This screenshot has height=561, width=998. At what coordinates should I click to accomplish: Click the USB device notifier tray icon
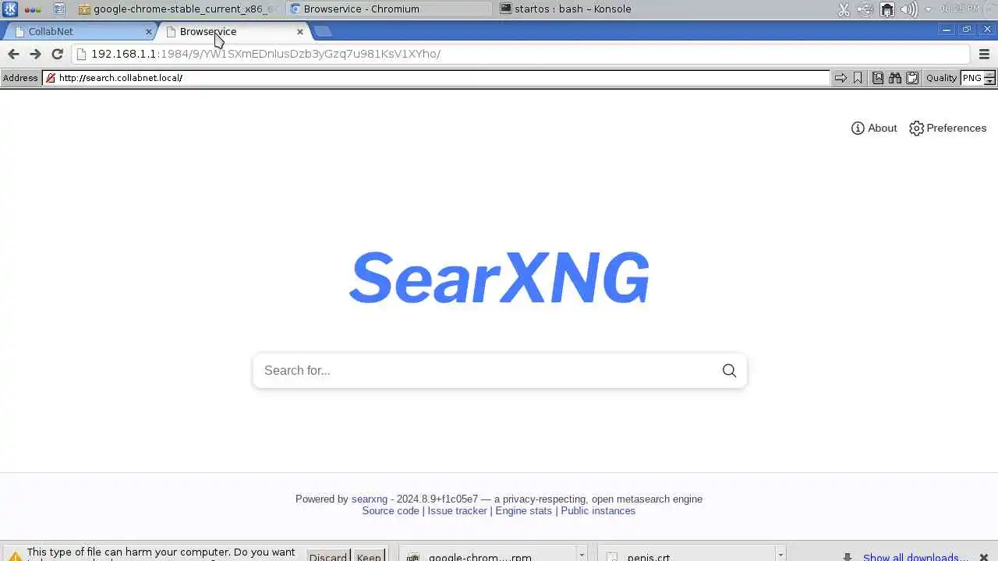(865, 9)
